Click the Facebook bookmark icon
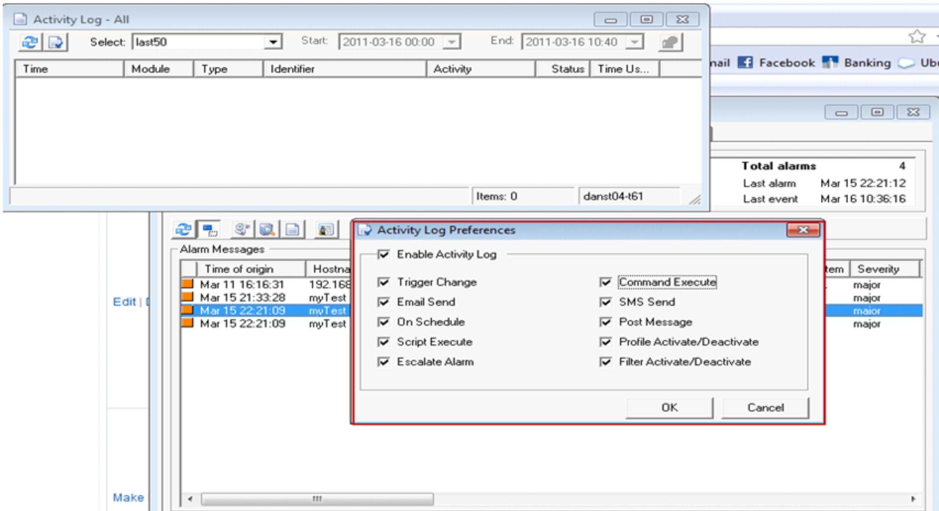This screenshot has height=511, width=939. (x=745, y=62)
